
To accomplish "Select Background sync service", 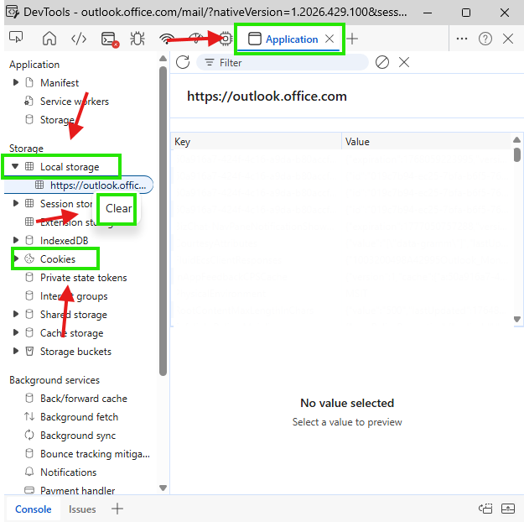I will pos(78,435).
